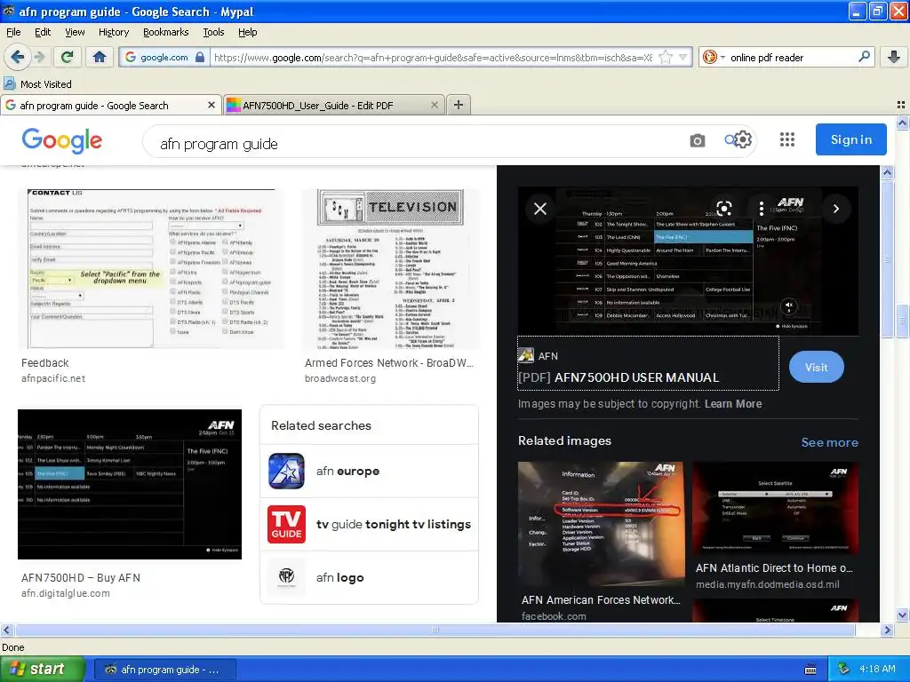Screen dimensions: 910x682
Task: Open media.myafn.dodmedia.osd.mil source link
Action: tap(767, 584)
